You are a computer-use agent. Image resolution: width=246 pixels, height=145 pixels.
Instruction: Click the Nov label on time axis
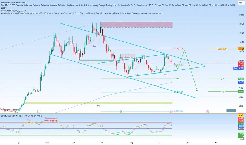(x=216, y=143)
